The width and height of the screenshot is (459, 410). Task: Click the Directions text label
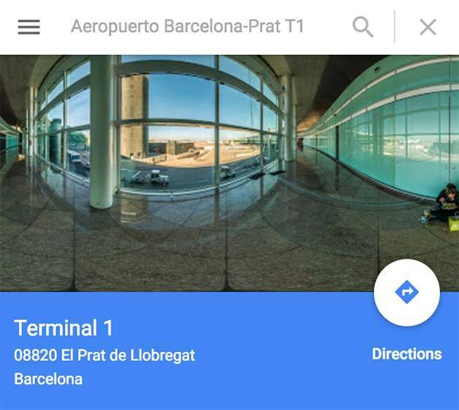click(406, 354)
